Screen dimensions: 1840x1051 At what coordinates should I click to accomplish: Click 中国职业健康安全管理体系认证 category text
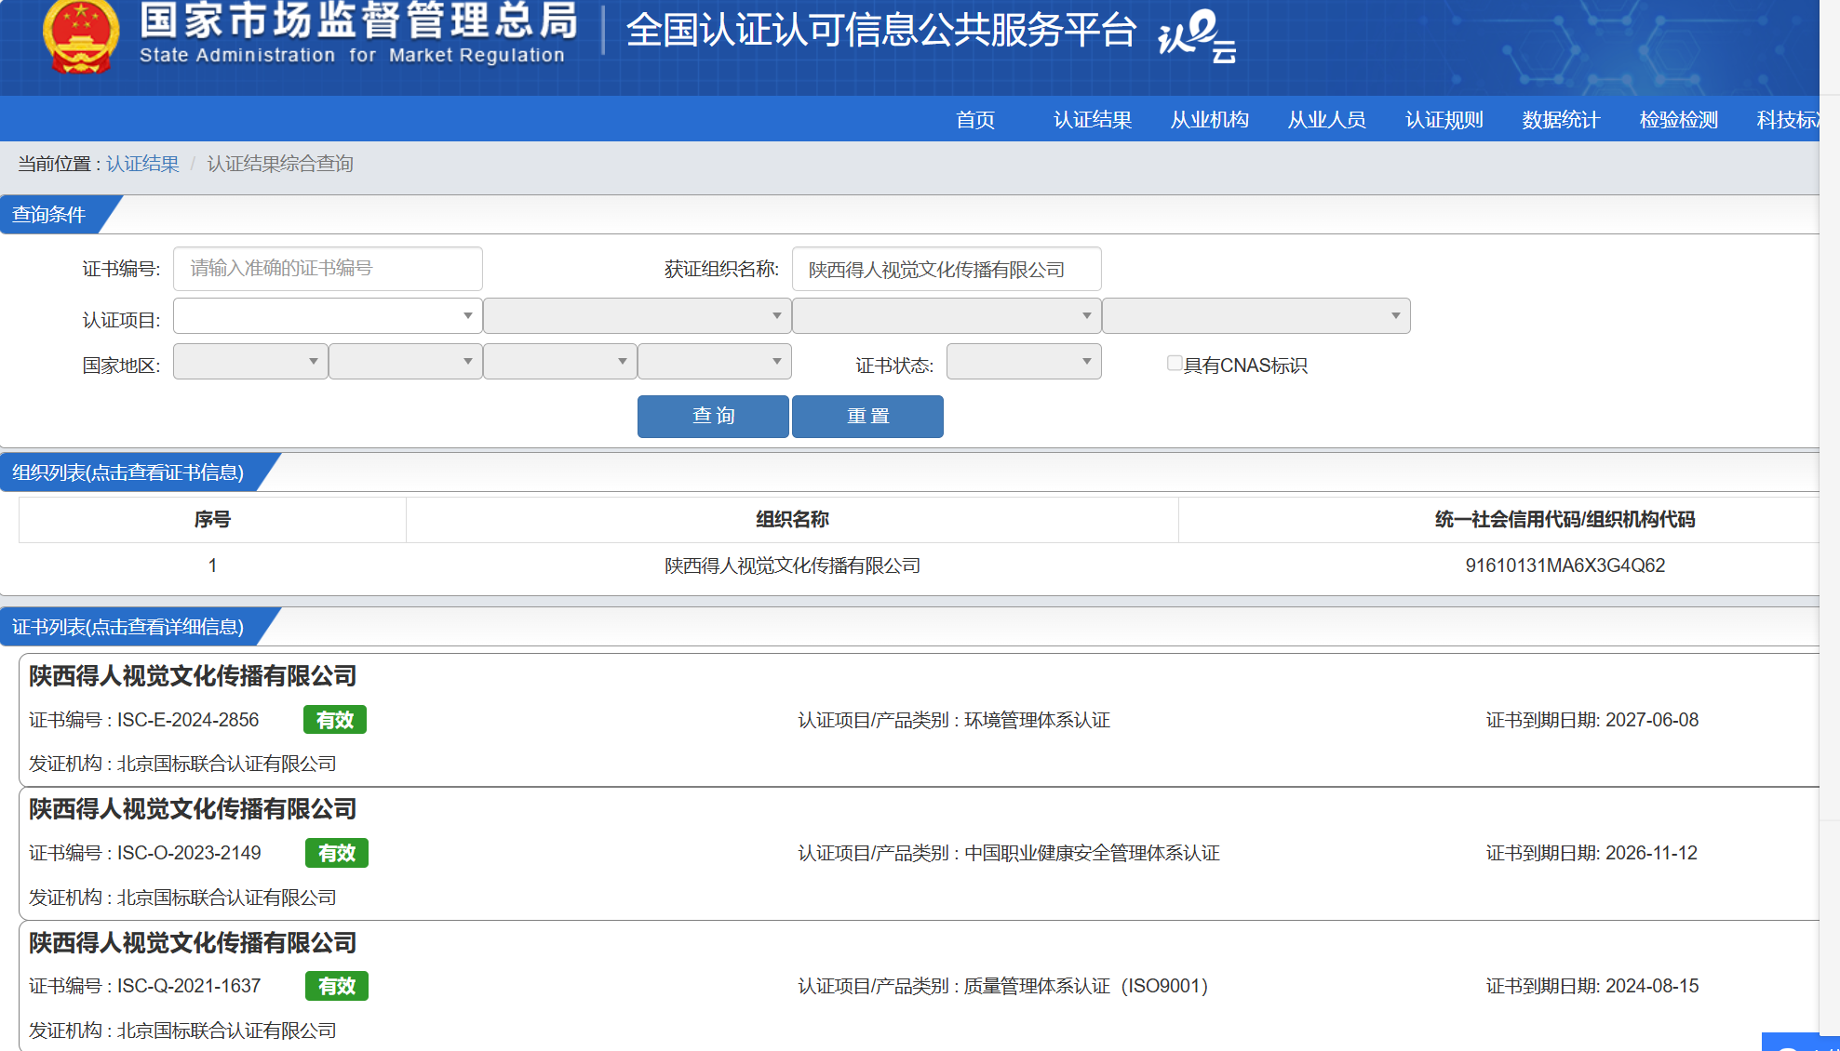(1092, 853)
